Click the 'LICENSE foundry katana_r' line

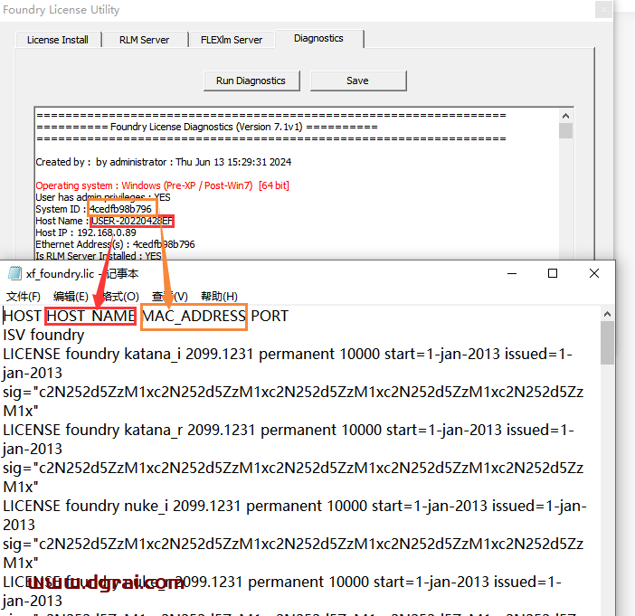click(x=289, y=439)
